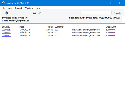Click customer name in the 2000023 row
Viewport: 125px width, 108px height.
coord(86,33)
